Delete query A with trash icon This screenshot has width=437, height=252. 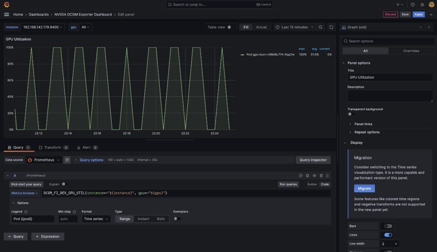321,176
